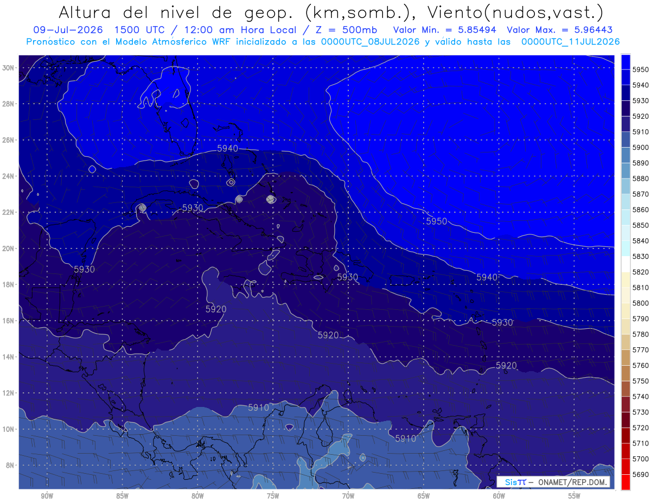Screen dimensions: 651x503
Task: Click the legend value 5830
Action: 640,256
